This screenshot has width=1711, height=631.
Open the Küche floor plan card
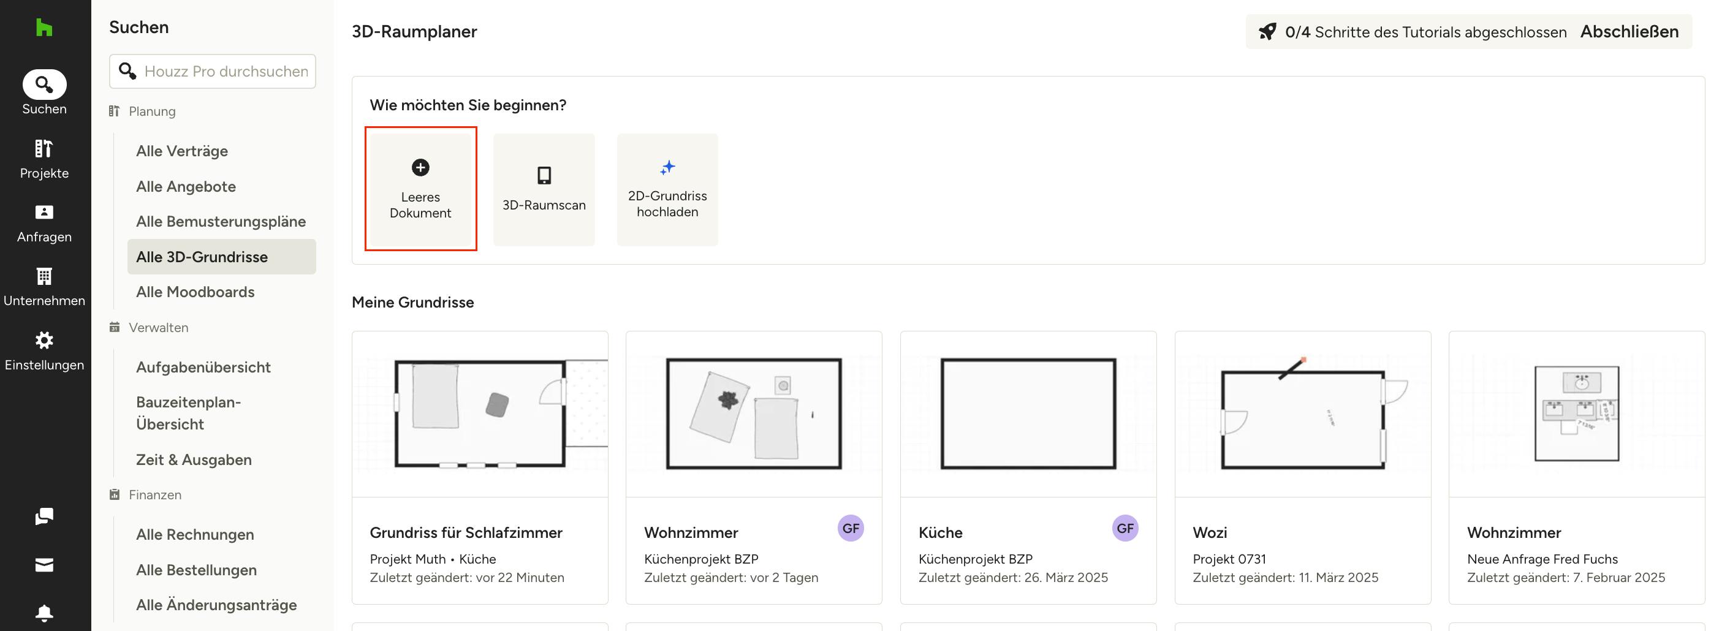(1028, 467)
